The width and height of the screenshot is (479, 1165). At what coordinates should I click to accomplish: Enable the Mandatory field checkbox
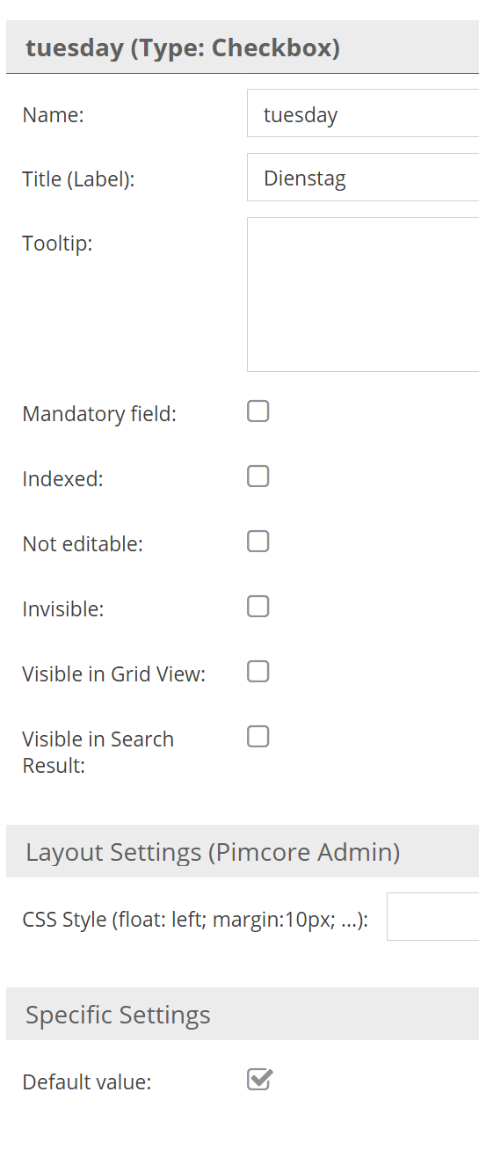pos(258,411)
